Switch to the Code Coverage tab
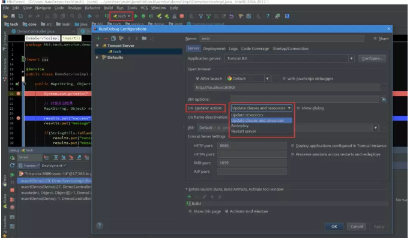 [x=255, y=49]
